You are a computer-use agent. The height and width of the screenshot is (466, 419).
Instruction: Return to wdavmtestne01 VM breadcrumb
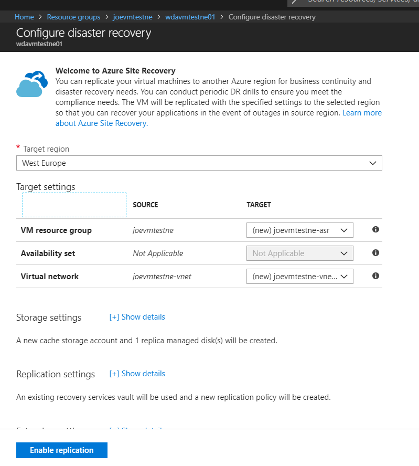[x=190, y=17]
